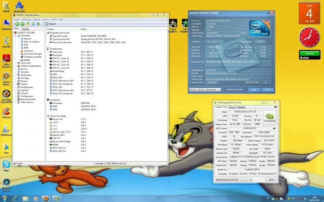This screenshot has height=202, width=324.
Task: Select Base de données tree item
Action: pyautogui.click(x=28, y=99)
